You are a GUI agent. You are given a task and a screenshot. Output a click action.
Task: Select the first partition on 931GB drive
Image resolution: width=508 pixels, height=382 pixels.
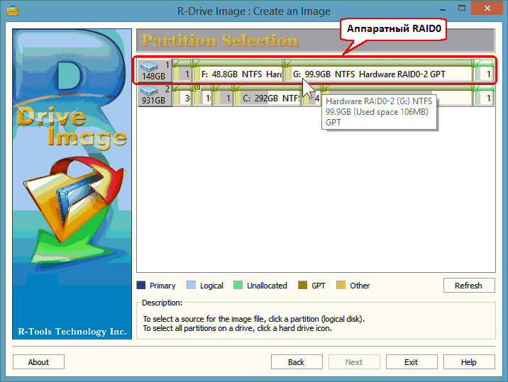click(x=182, y=96)
